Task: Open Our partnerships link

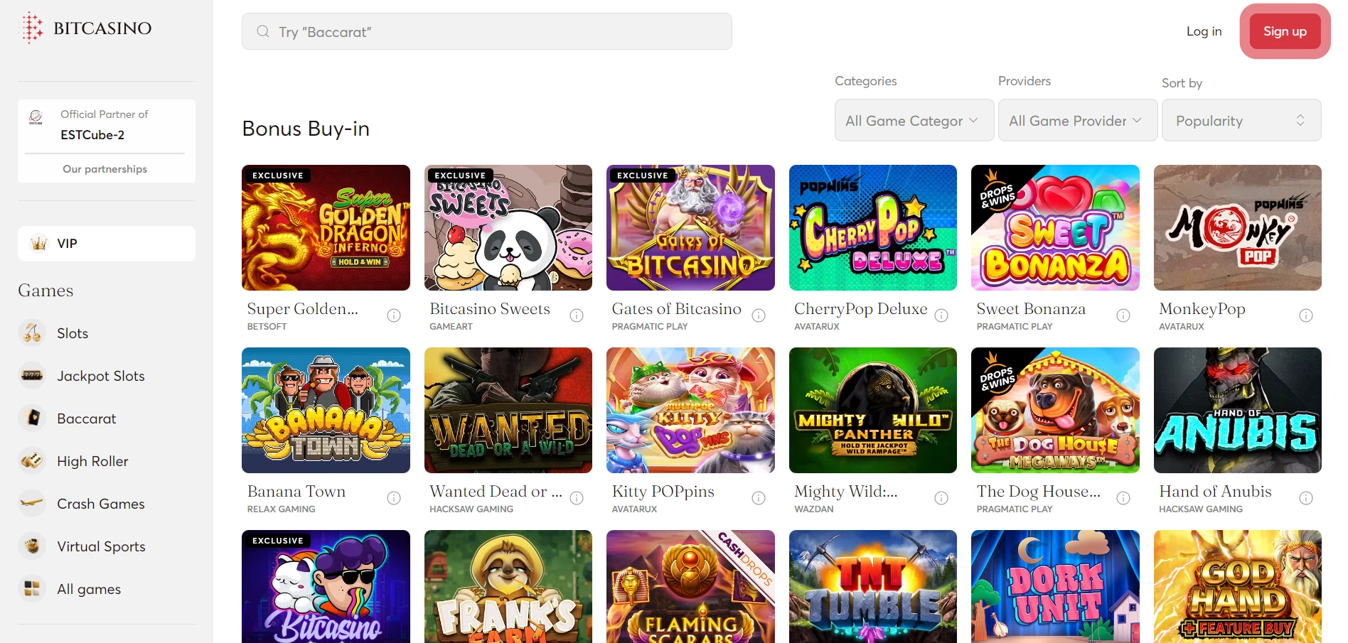Action: click(105, 169)
